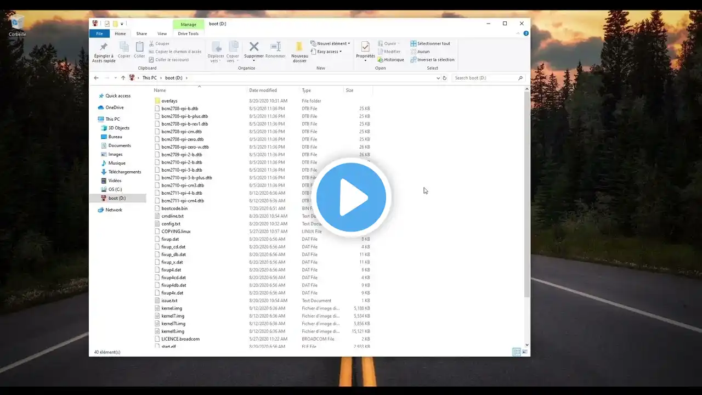Click the Coller paste icon
This screenshot has width=702, height=395.
139,50
